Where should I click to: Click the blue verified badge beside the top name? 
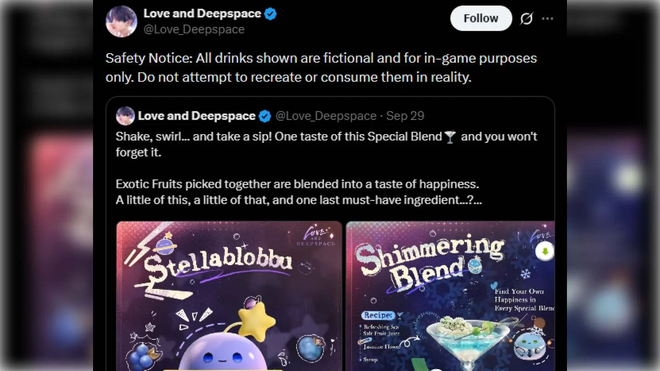(x=270, y=14)
